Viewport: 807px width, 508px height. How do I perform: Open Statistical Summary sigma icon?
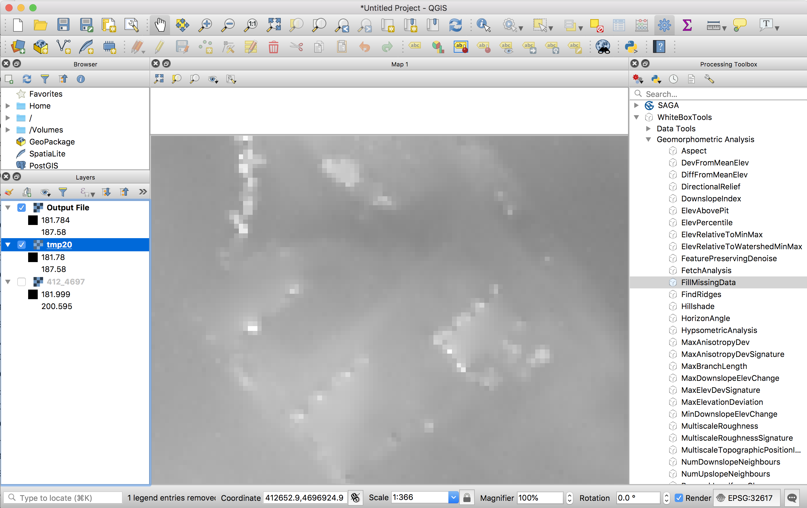click(x=687, y=25)
